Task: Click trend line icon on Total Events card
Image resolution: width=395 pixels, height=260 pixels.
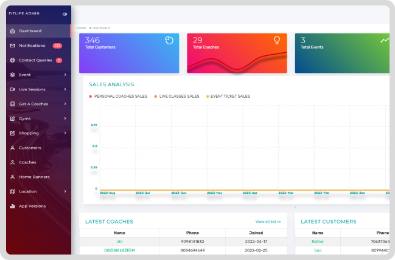Action: coord(385,40)
